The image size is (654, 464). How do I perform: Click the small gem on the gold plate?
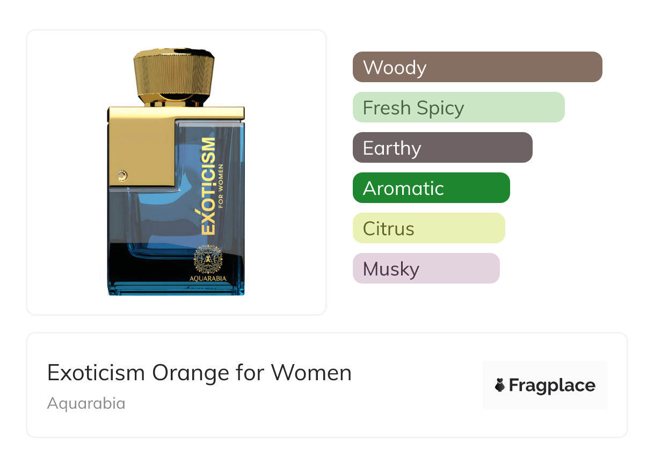point(122,174)
